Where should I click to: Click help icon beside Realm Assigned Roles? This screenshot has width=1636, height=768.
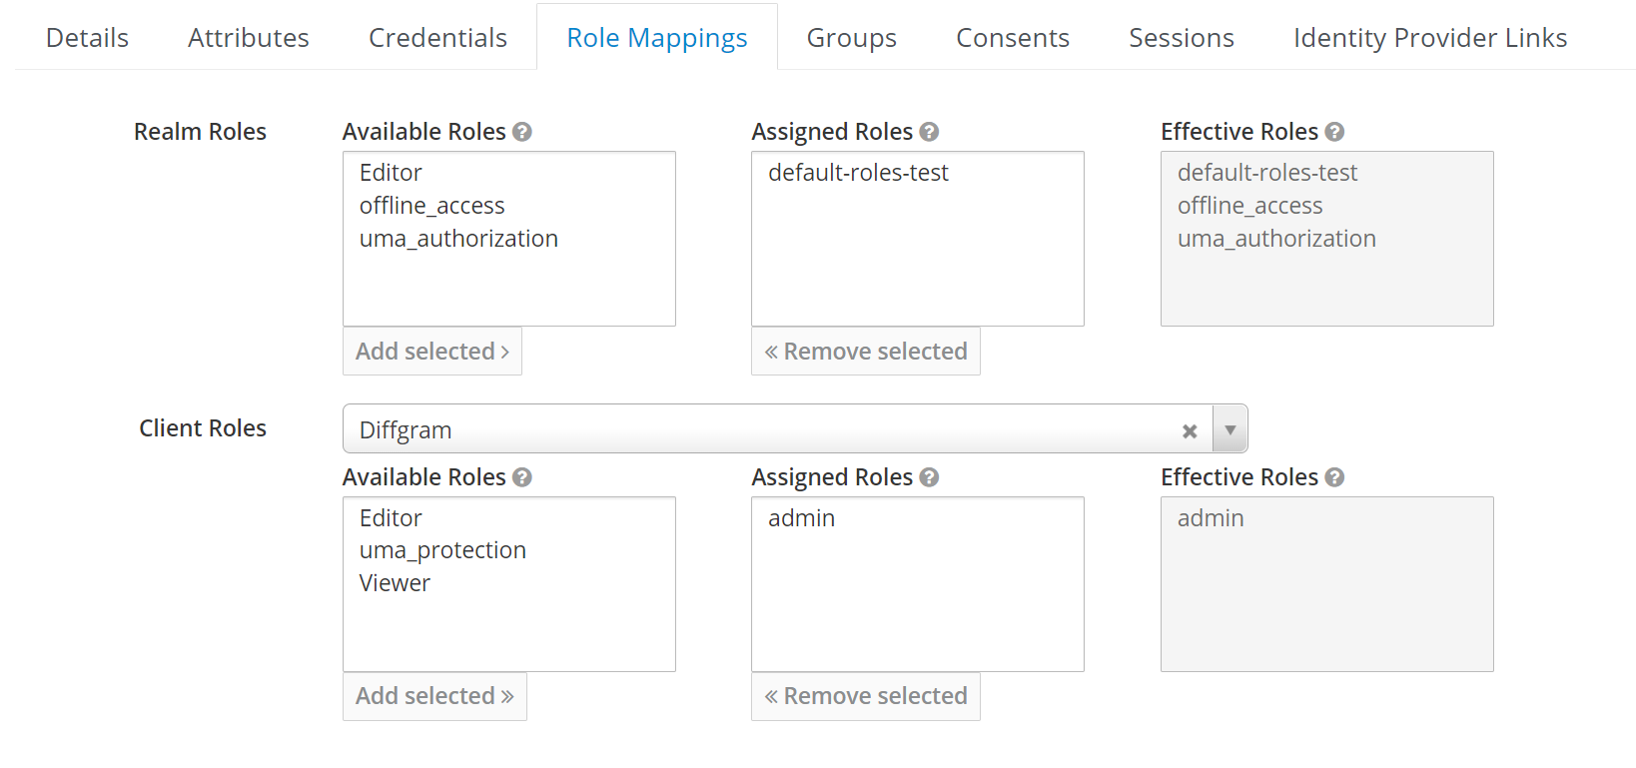[x=929, y=132]
